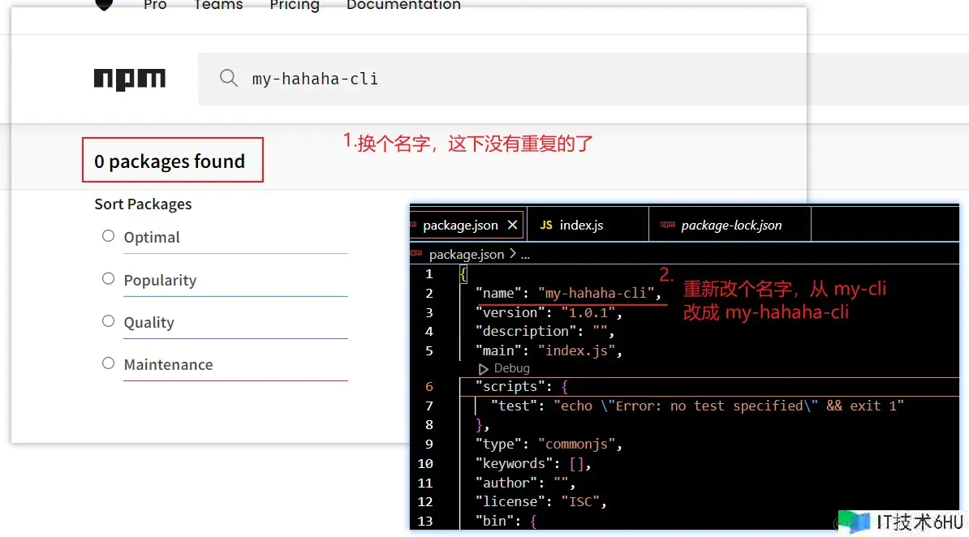
Task: Click the npm logo
Action: pos(129,79)
